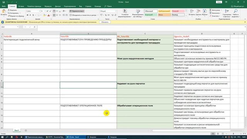247x139 pixels.
Task: Open the Calibri font name dropdown
Action: point(39,11)
